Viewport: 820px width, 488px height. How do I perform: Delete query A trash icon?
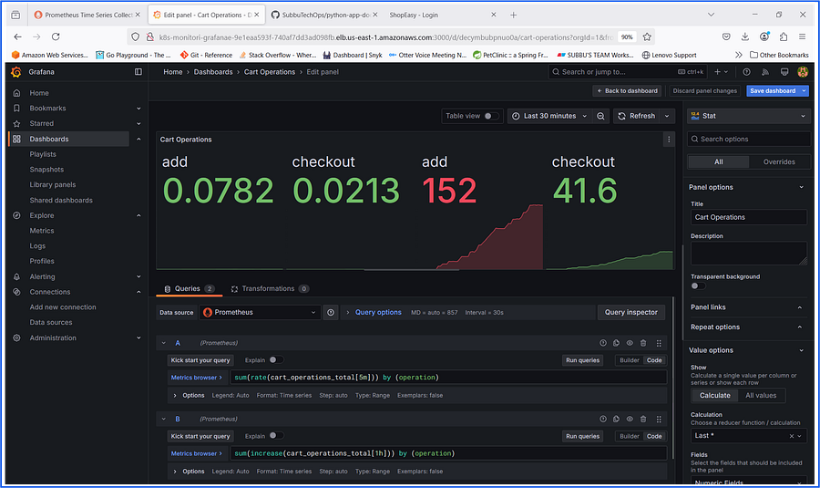pos(643,343)
